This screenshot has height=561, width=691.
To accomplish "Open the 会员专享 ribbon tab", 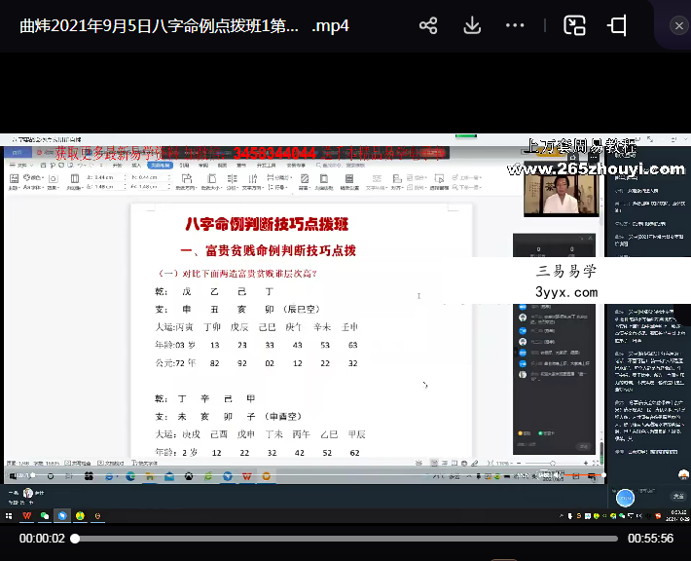I will pos(296,166).
